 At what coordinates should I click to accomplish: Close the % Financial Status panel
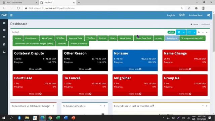click(104, 106)
